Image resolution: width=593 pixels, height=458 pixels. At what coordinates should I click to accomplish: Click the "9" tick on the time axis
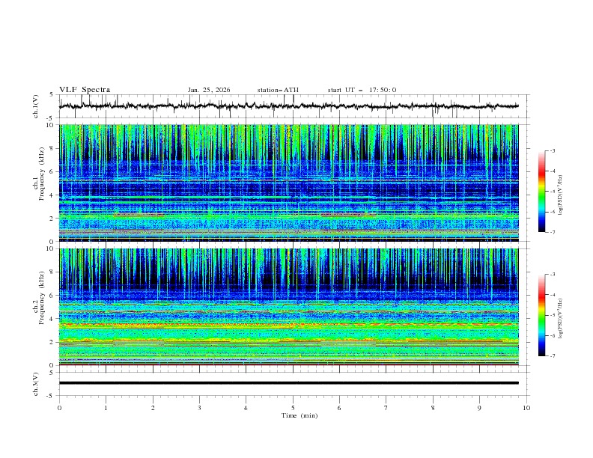tap(479, 408)
